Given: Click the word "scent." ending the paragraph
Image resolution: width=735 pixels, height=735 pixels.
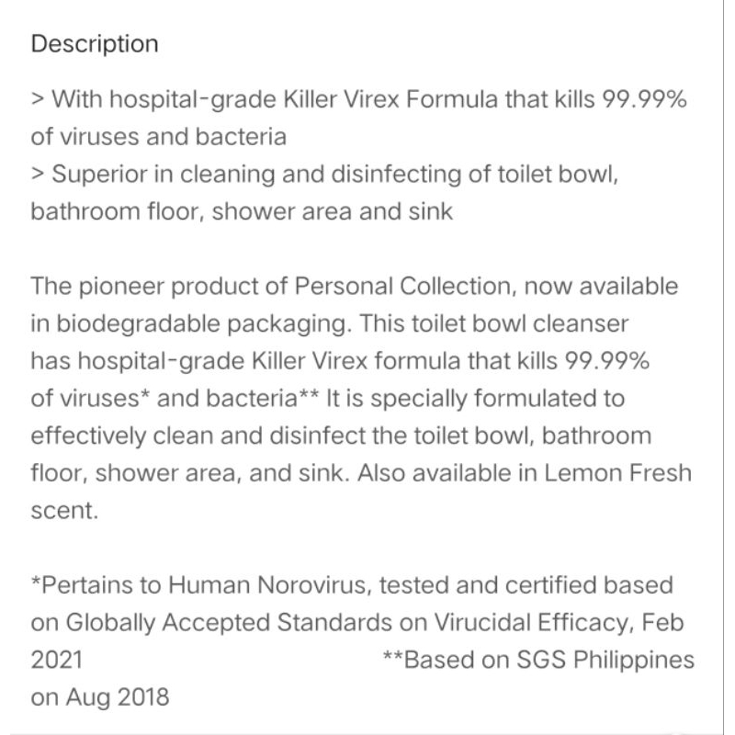Looking at the screenshot, I should pyautogui.click(x=64, y=511).
